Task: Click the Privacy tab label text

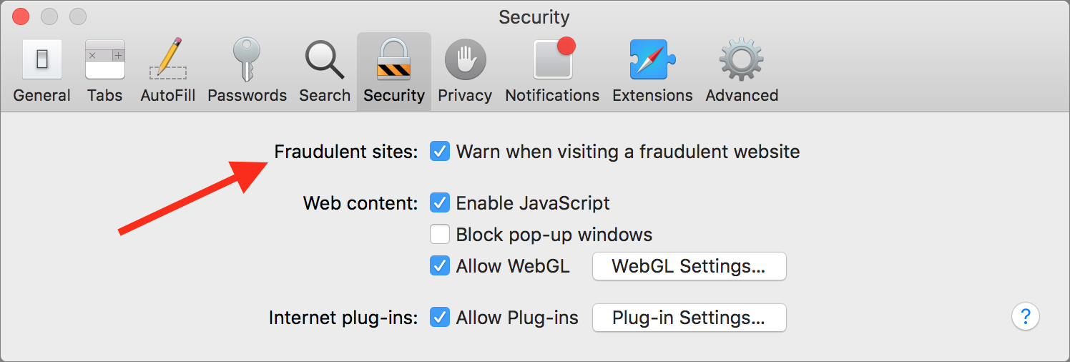Action: [x=465, y=95]
